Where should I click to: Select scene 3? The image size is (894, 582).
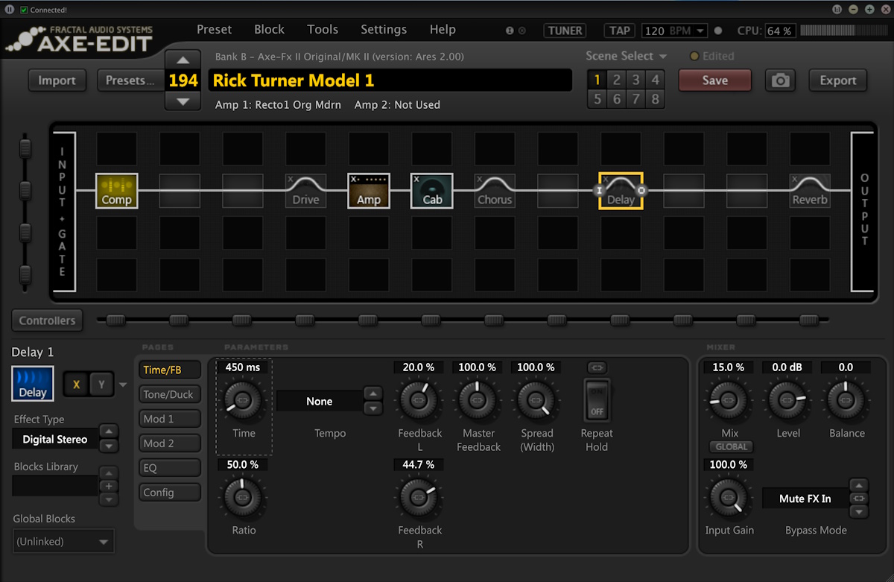(x=635, y=80)
